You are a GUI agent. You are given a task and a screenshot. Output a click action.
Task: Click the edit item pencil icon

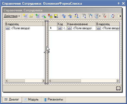pos(44,16)
